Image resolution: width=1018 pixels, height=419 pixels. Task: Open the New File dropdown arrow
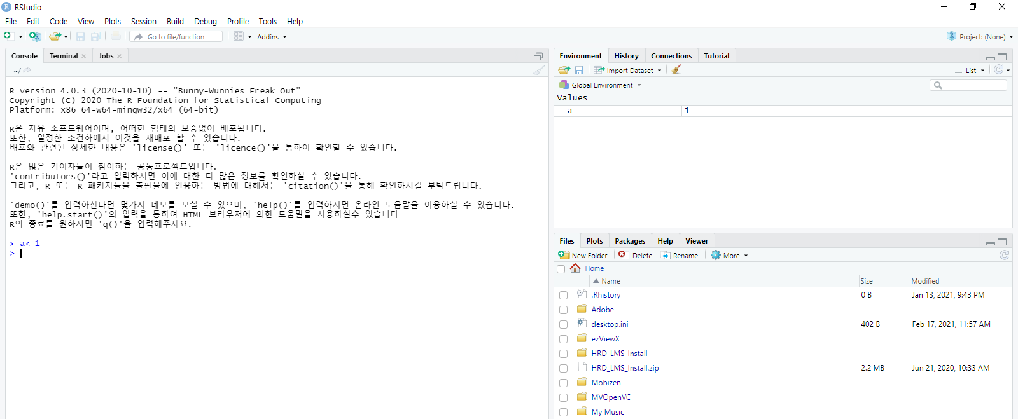[x=20, y=37]
